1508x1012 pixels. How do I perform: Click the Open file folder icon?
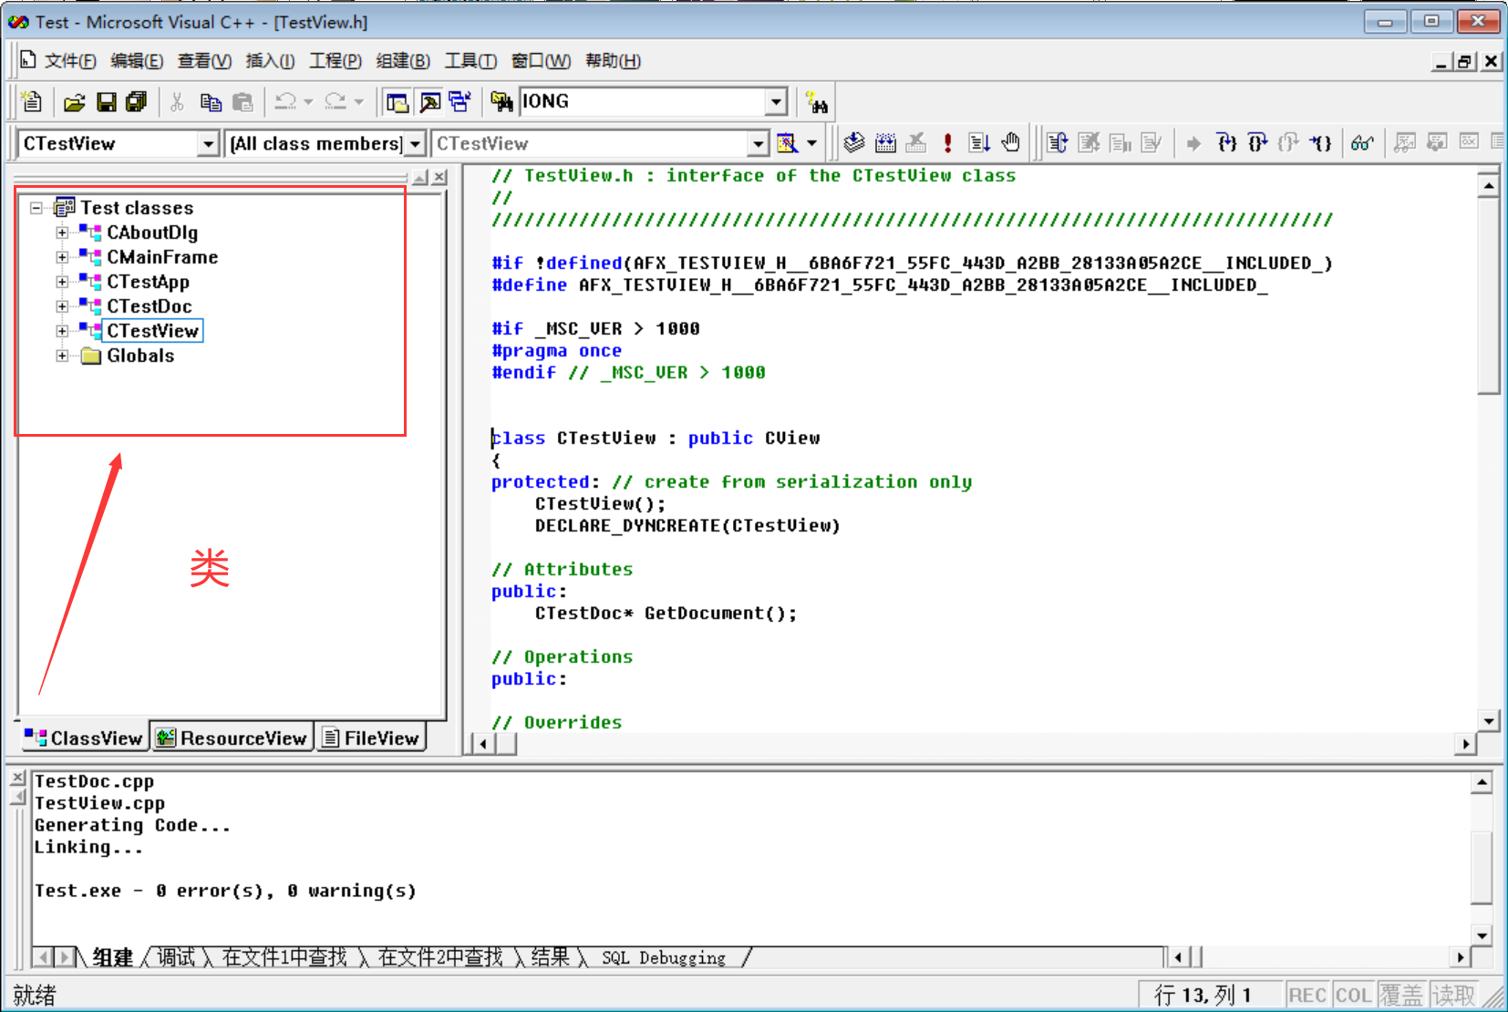(x=75, y=102)
